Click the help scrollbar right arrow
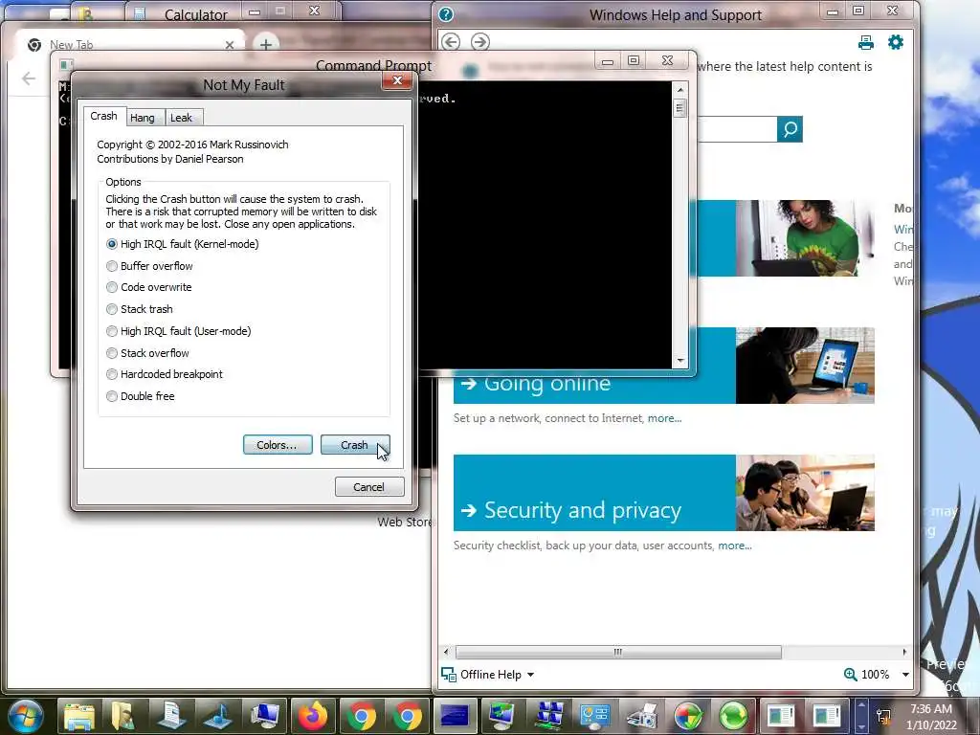Screen dimensions: 980x735 [x=904, y=652]
